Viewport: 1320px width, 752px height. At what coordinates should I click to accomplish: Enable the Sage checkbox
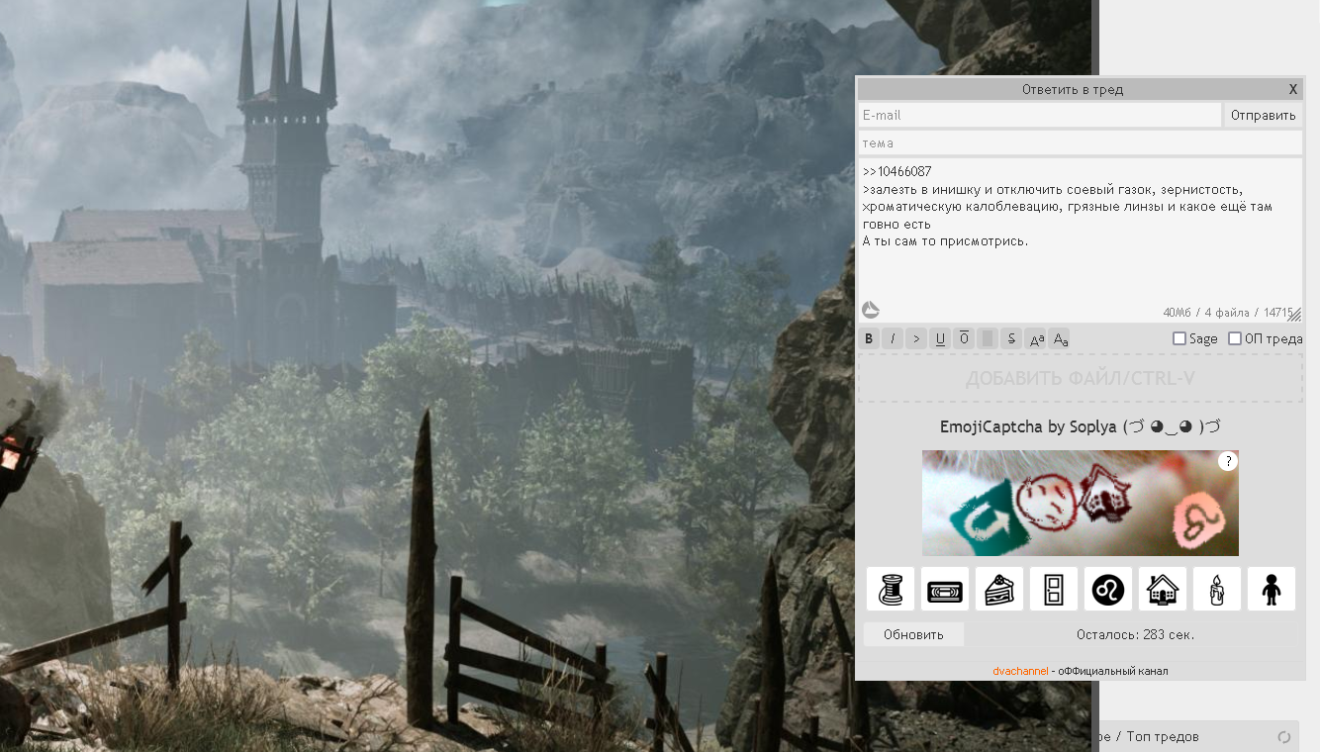pos(1179,338)
